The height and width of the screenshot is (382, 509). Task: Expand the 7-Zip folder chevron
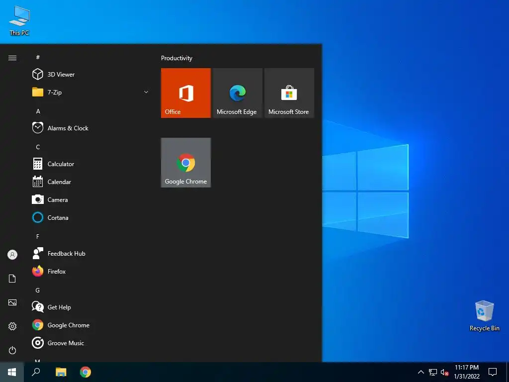click(x=146, y=92)
